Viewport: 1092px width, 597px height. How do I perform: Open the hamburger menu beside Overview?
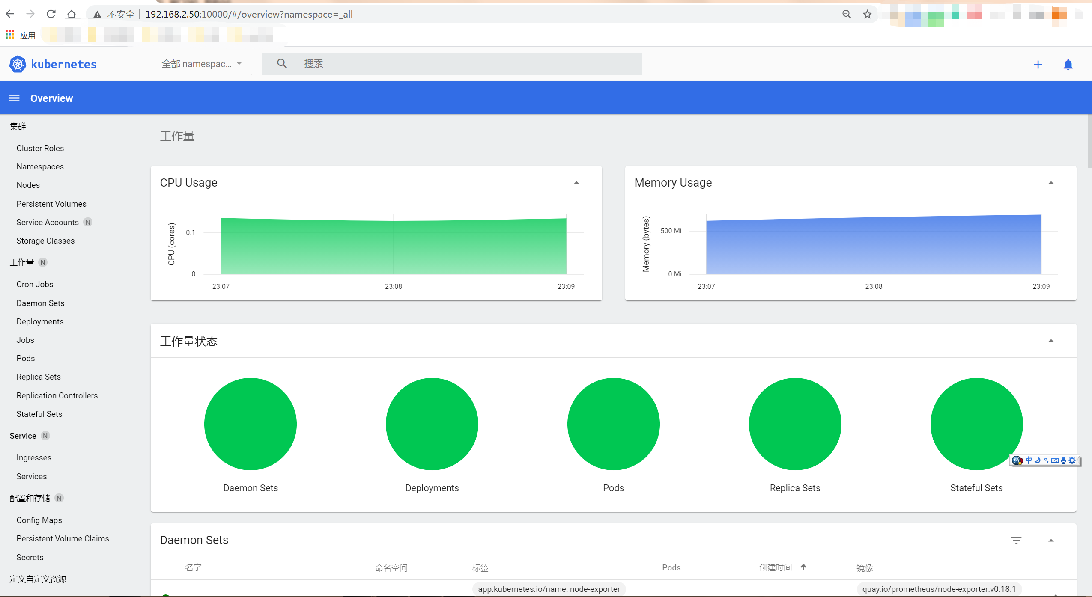click(14, 98)
